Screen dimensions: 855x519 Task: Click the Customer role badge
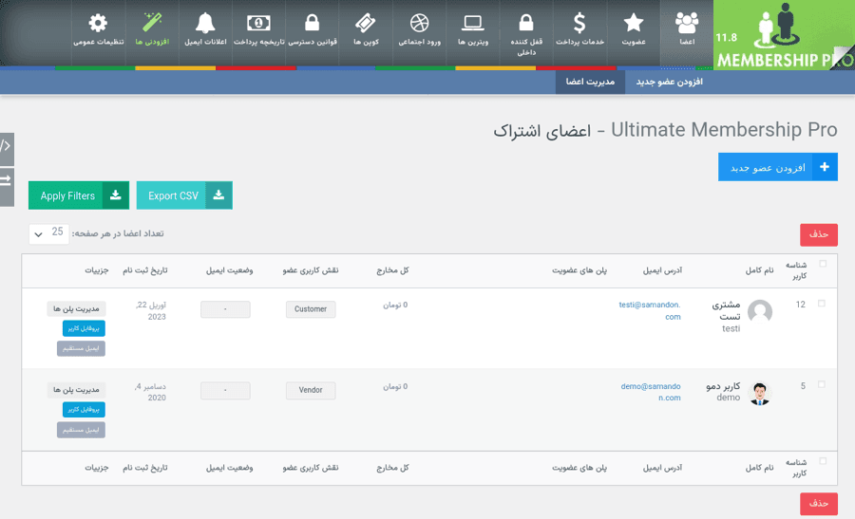click(311, 308)
